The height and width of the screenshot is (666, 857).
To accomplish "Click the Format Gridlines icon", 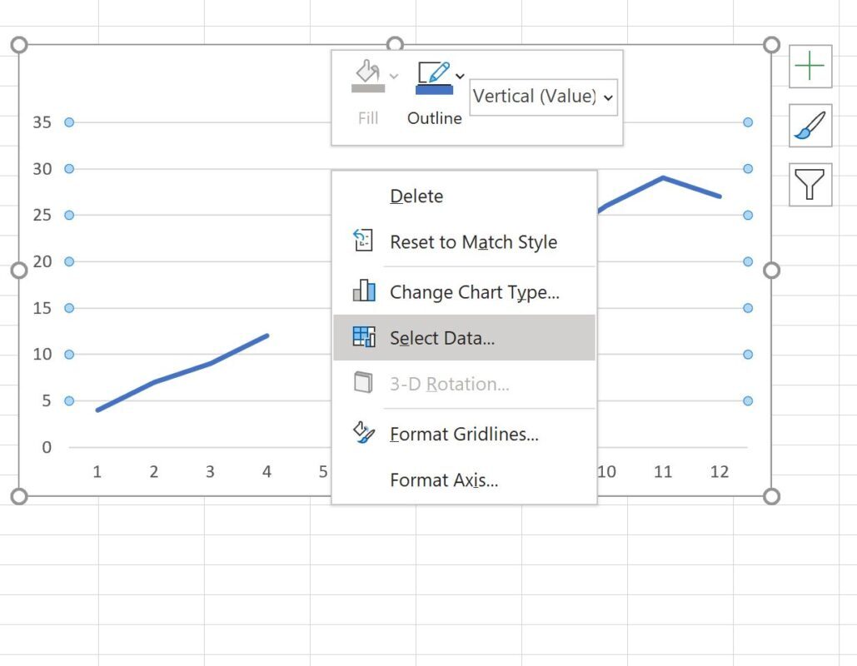I will [363, 433].
